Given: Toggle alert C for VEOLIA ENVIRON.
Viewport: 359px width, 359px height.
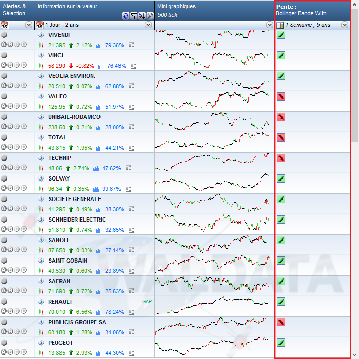Looking at the screenshot, I should (17, 86).
